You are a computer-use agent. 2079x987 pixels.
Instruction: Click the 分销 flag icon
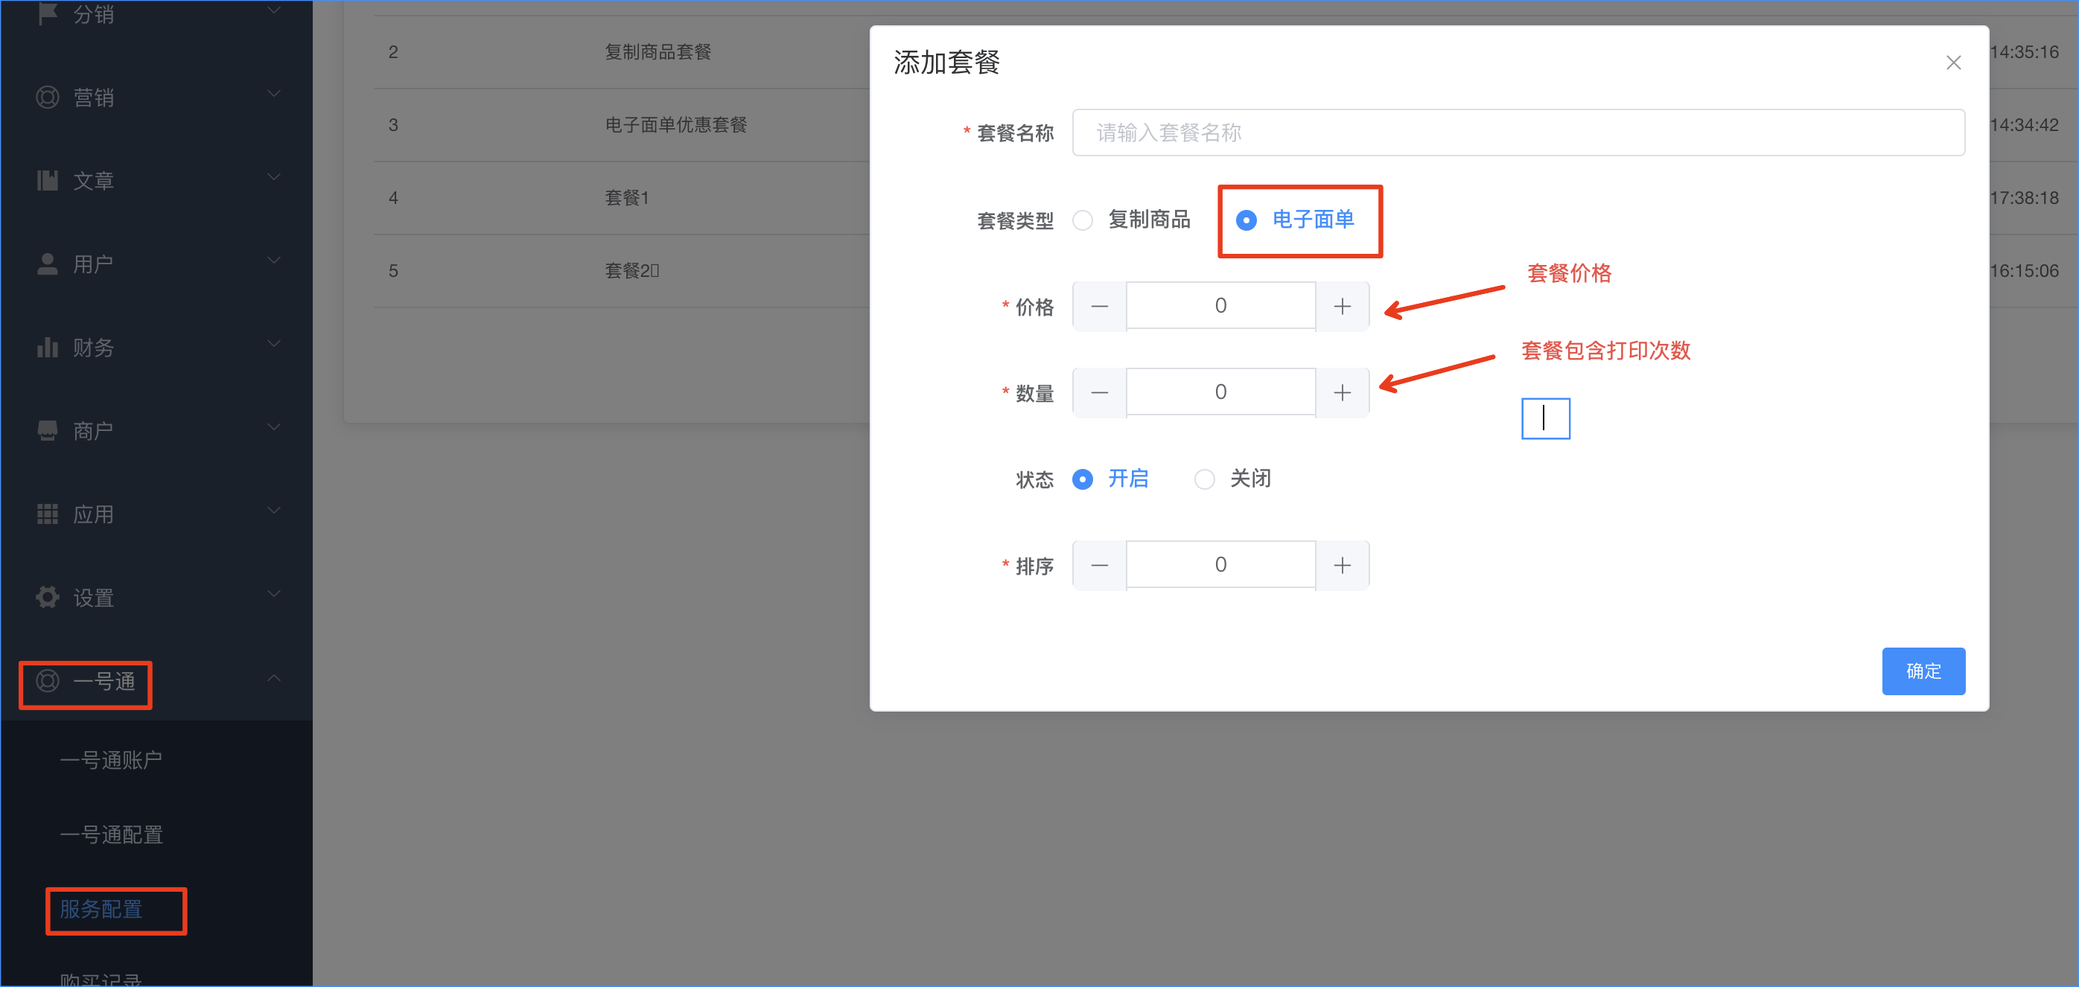click(48, 13)
